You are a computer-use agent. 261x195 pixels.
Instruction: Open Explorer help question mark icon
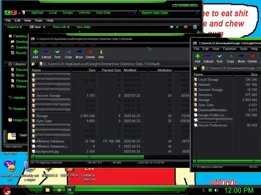tap(195, 27)
